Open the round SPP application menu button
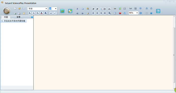The image size is (176, 93). click(7, 11)
